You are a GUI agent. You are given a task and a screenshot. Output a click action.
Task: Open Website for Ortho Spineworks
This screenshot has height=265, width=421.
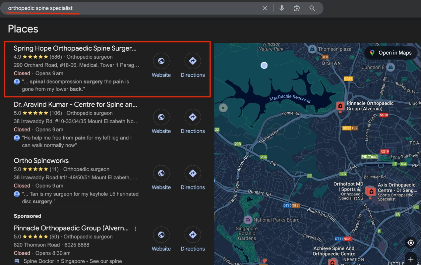pyautogui.click(x=161, y=178)
